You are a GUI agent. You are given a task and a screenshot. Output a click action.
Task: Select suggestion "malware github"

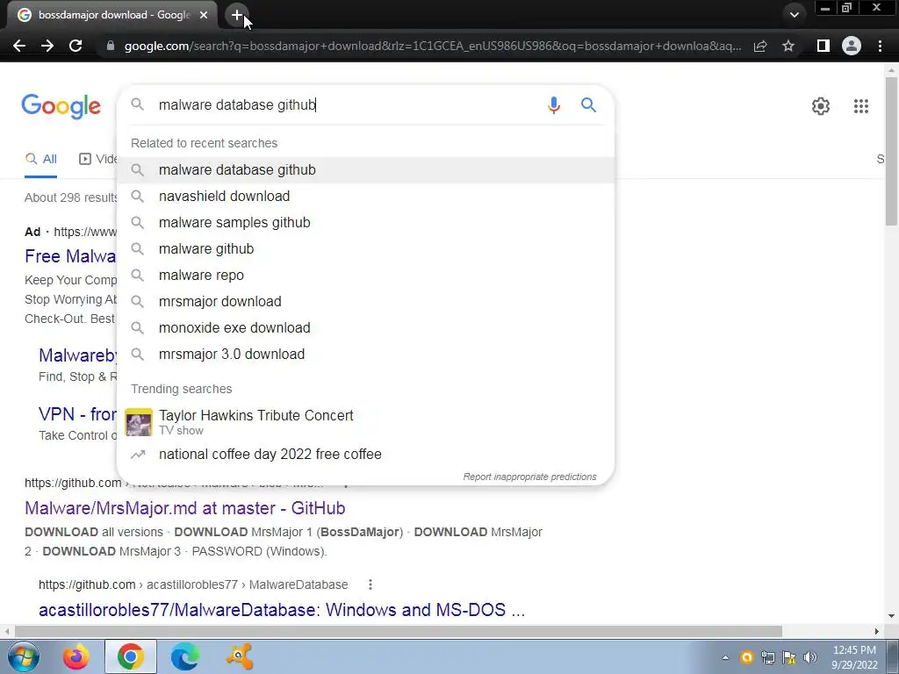(x=365, y=249)
